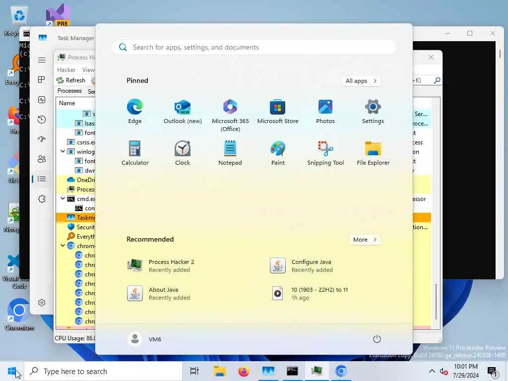
Task: Show All apps list
Action: click(x=361, y=81)
